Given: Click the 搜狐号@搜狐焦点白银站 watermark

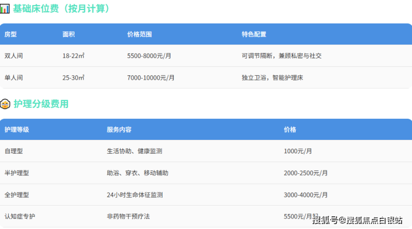Looking at the screenshot, I should (x=357, y=220).
